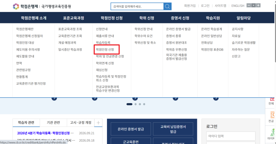The height and width of the screenshot is (144, 276).
Task: Click 로그인 link in header
Action: pyautogui.click(x=205, y=6)
